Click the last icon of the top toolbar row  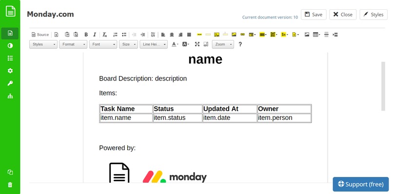(x=335, y=35)
